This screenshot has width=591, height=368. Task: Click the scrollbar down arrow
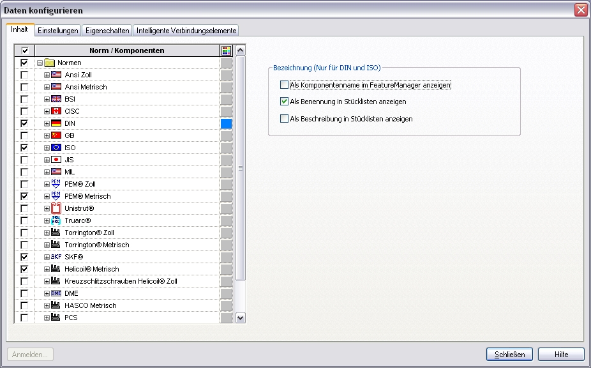pos(241,318)
